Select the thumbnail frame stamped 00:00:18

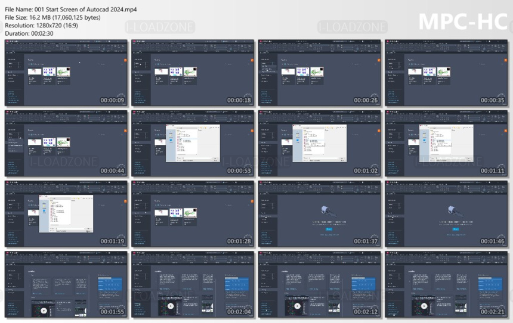(x=193, y=73)
